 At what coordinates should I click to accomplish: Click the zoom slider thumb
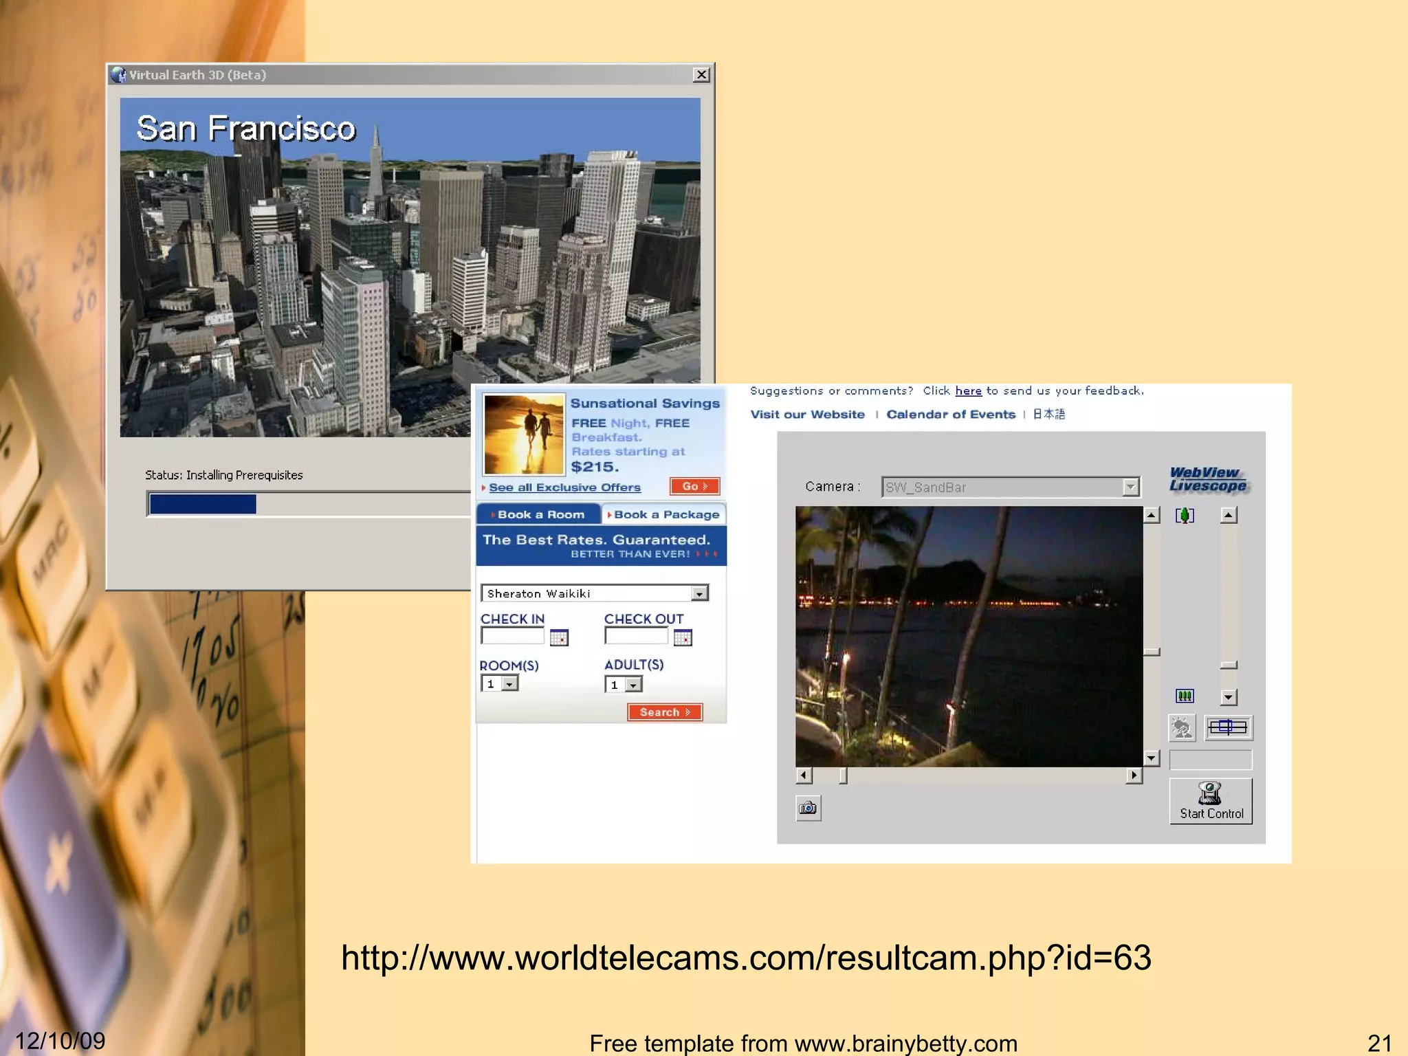coord(1229,665)
